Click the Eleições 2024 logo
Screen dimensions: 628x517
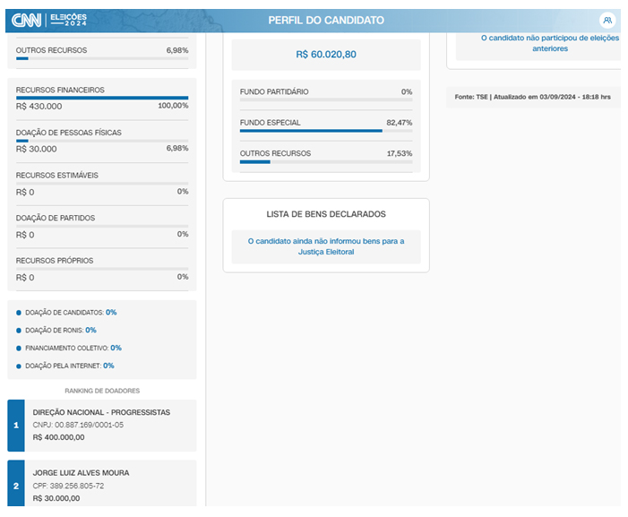coord(69,19)
